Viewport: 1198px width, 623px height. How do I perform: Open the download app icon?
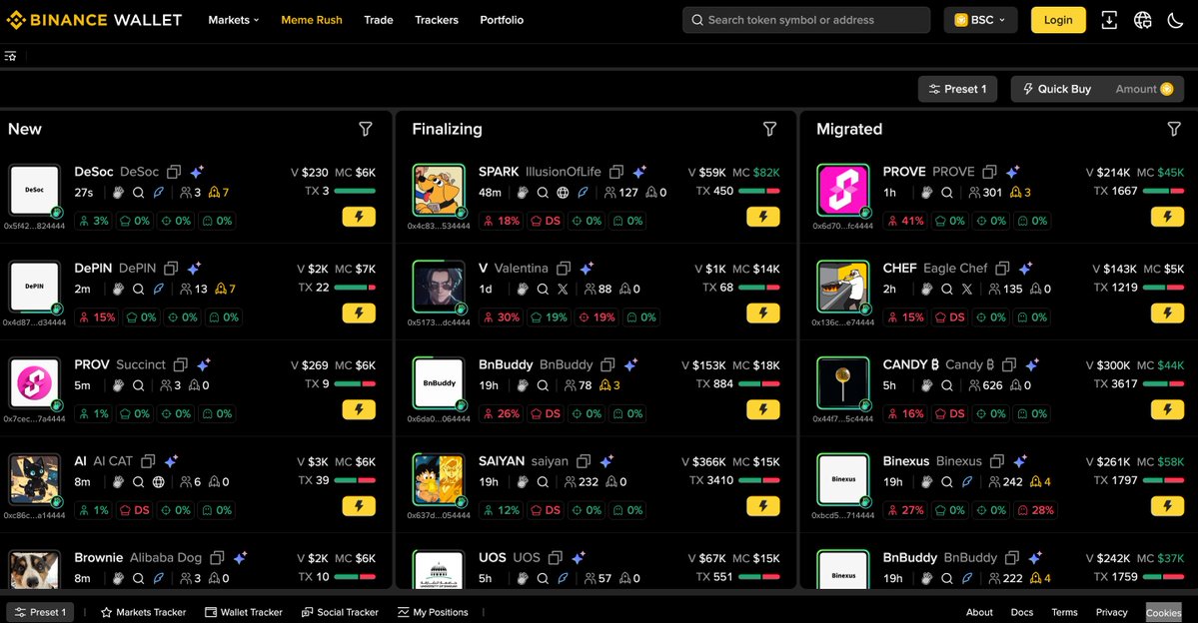[x=1109, y=21]
